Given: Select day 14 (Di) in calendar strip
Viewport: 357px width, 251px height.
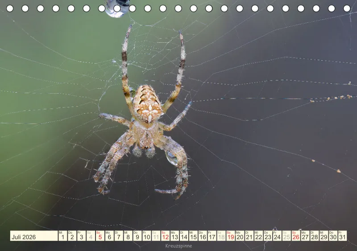Looking at the screenshot, I should 184,236.
